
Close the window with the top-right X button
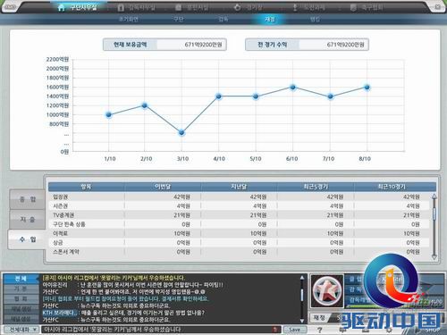[x=437, y=6]
